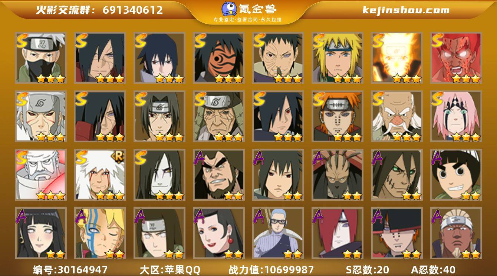Select the red-skinned glowing-eyed character
Screen dimensions: 497x276
456,58
